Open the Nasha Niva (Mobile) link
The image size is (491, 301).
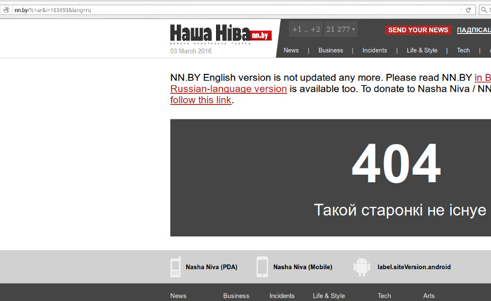(x=303, y=267)
